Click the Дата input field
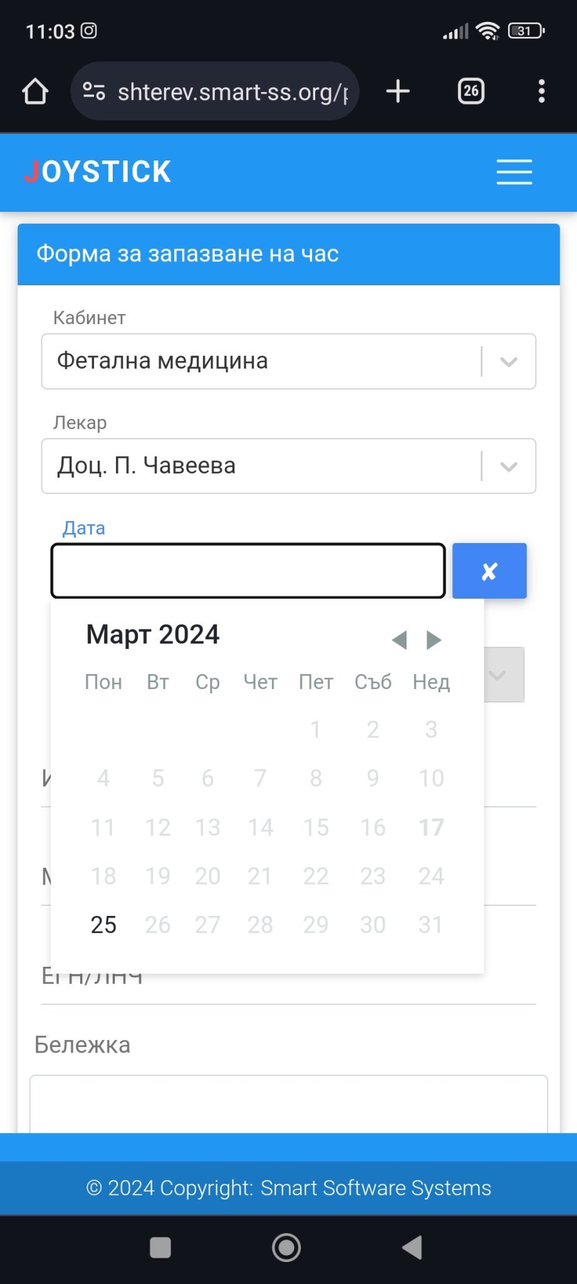Viewport: 577px width, 1284px height. coord(248,571)
